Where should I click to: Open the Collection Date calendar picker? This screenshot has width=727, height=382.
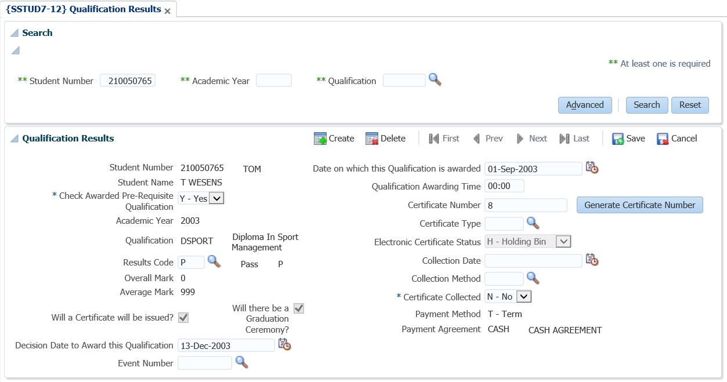point(591,260)
